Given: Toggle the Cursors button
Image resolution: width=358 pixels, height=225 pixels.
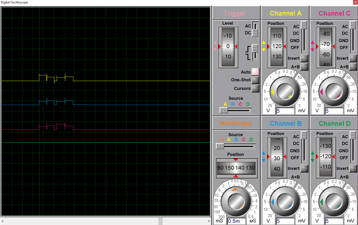Looking at the screenshot, I should (x=256, y=88).
